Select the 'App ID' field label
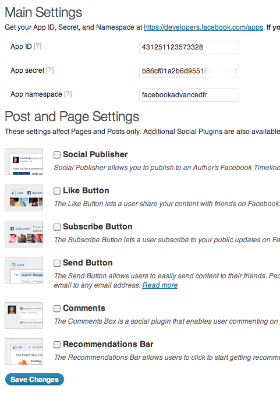This screenshot has height=393, width=280. click(21, 47)
